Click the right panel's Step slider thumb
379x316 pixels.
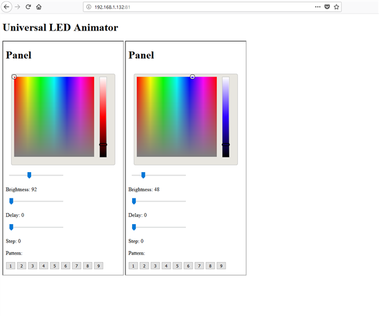pyautogui.click(x=134, y=227)
